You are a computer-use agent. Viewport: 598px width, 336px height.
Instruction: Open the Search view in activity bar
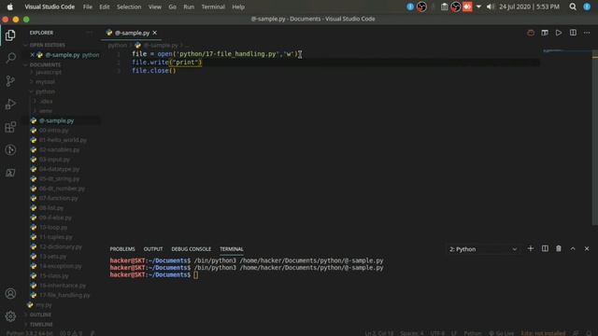coord(10,58)
